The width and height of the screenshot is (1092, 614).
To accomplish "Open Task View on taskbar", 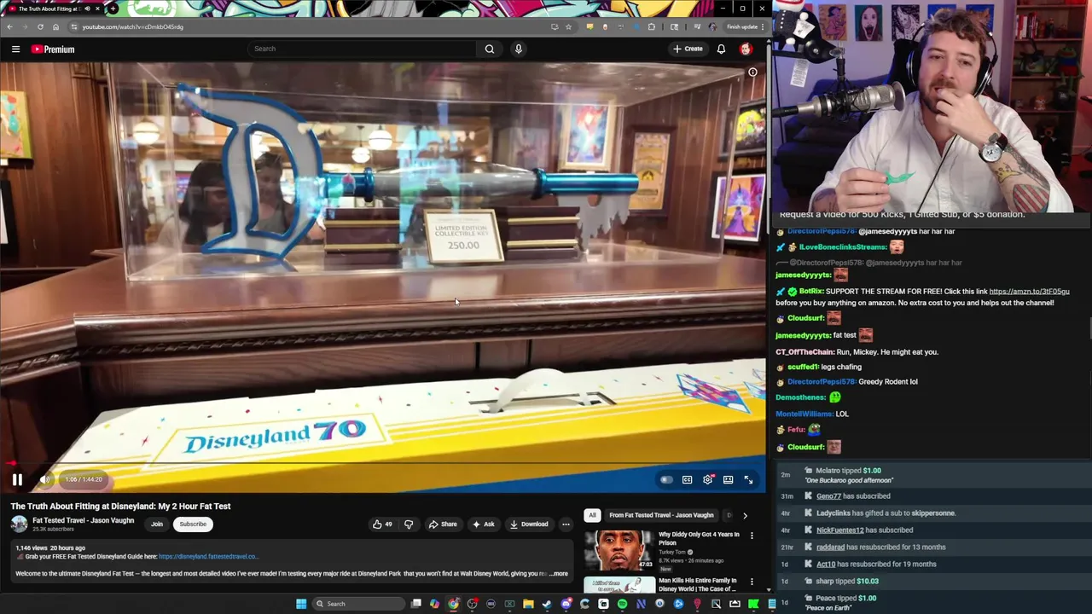I will click(x=415, y=604).
